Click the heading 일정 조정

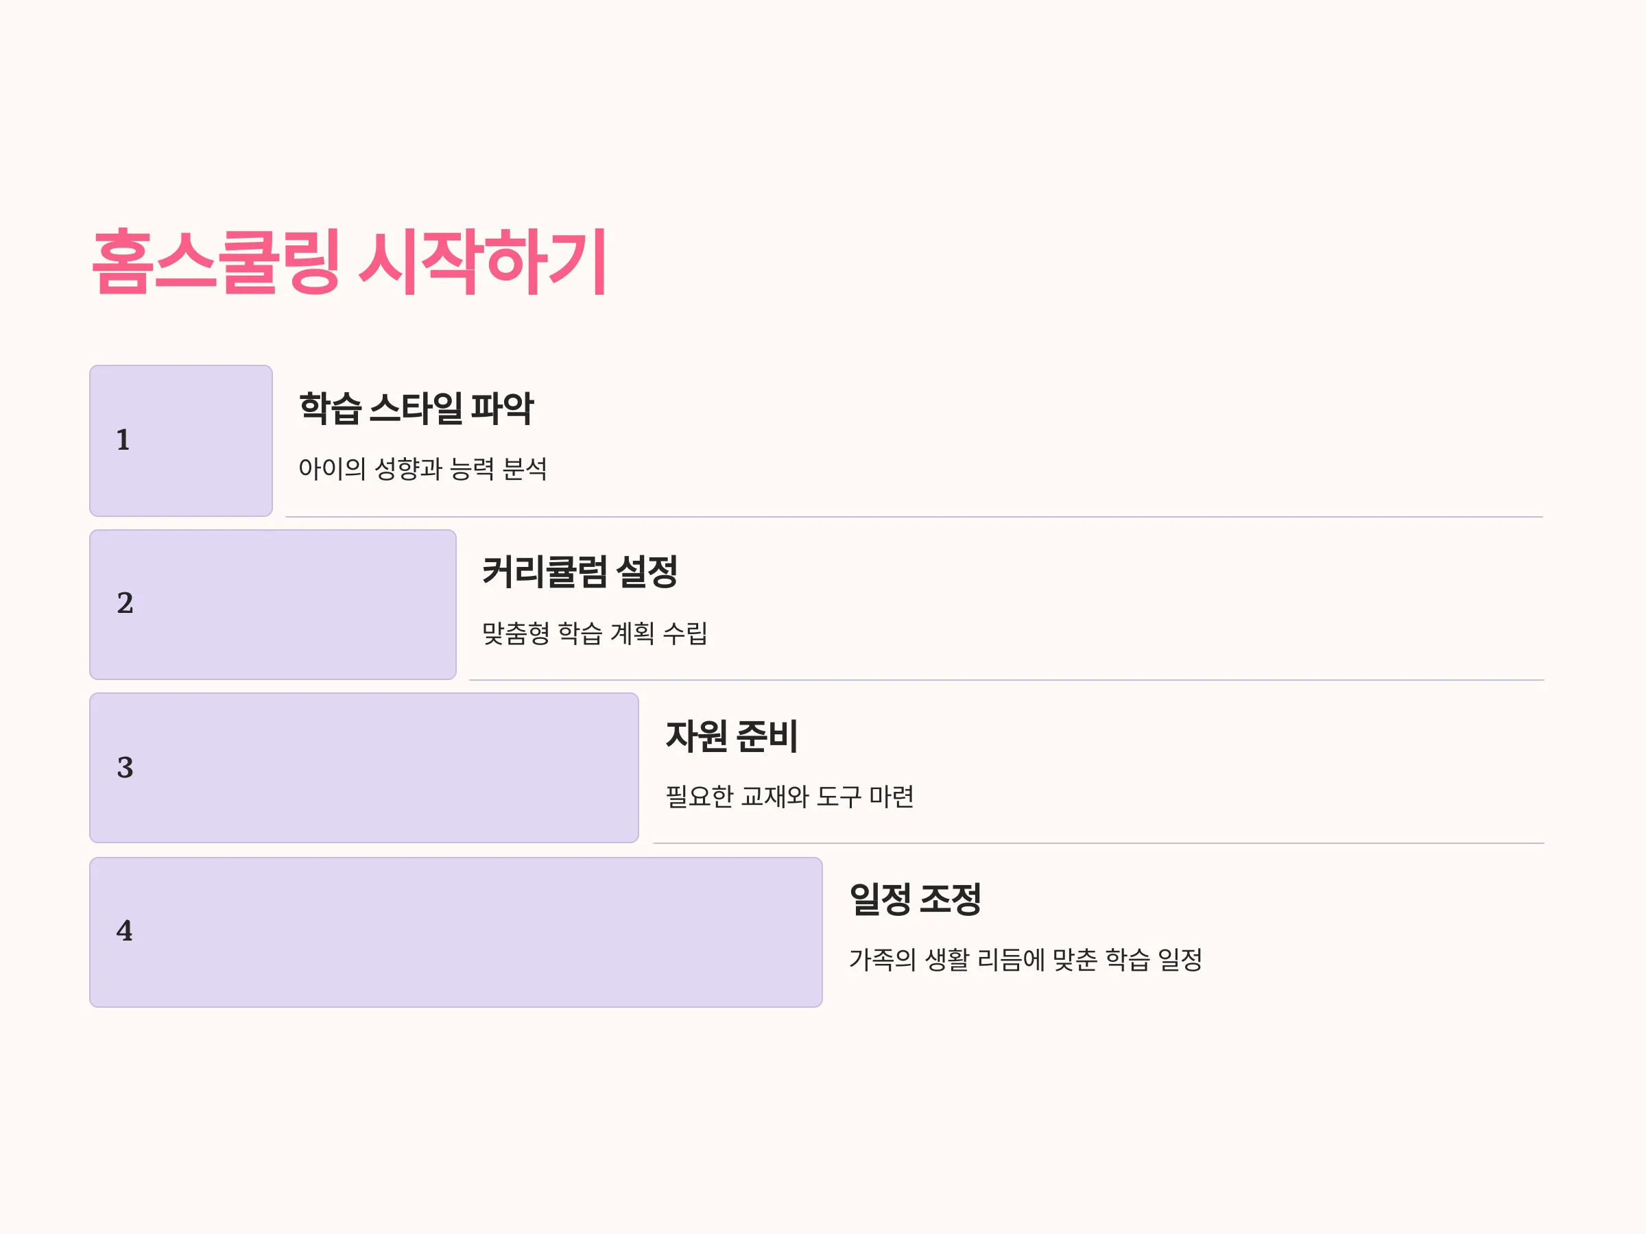[916, 899]
